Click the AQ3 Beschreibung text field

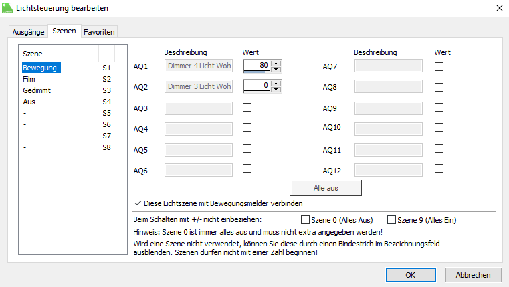pos(198,108)
